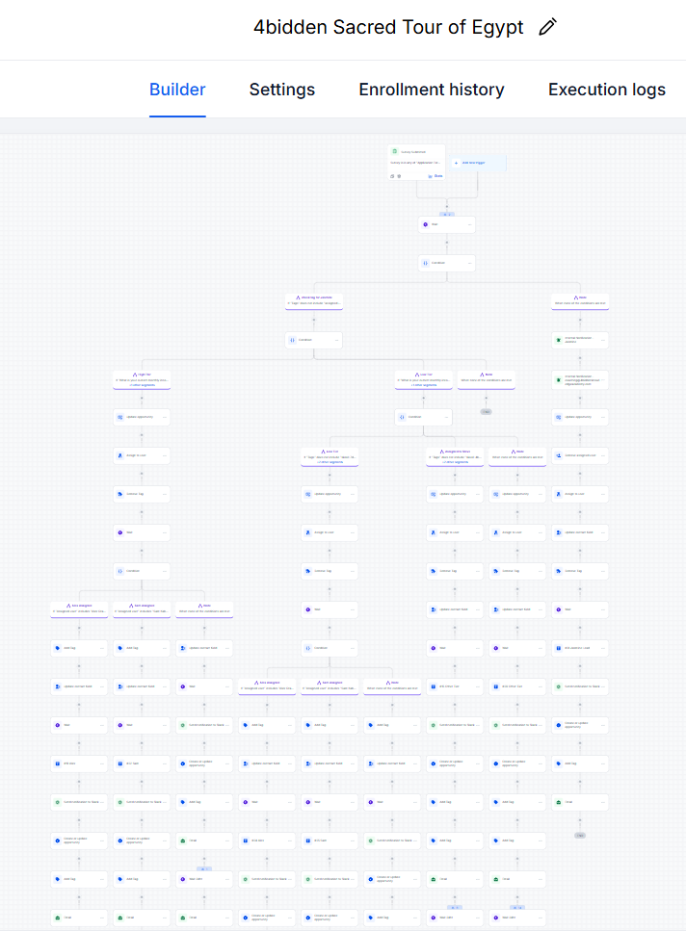The height and width of the screenshot is (931, 686).
Task: Click the Add new trigger button
Action: pyautogui.click(x=478, y=163)
